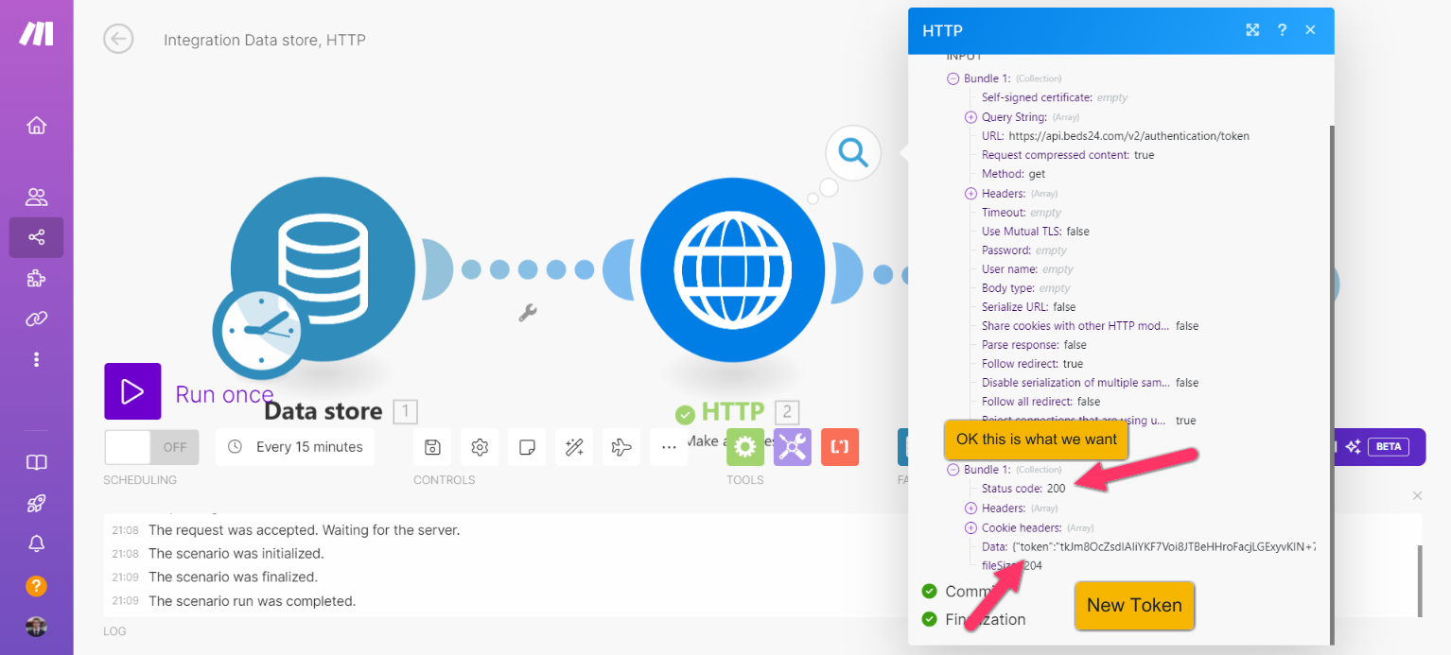1451x655 pixels.
Task: Click the wrench between Data store and HTTP
Action: pos(528,312)
